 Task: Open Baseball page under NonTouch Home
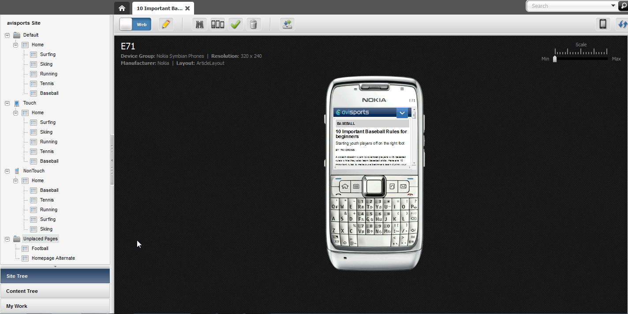[49, 190]
